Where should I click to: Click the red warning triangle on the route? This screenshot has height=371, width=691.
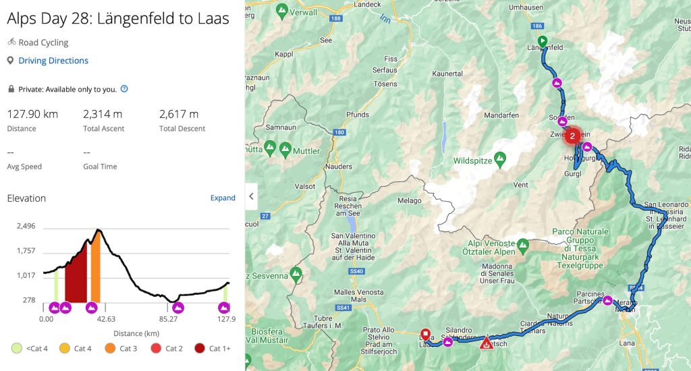coord(486,344)
